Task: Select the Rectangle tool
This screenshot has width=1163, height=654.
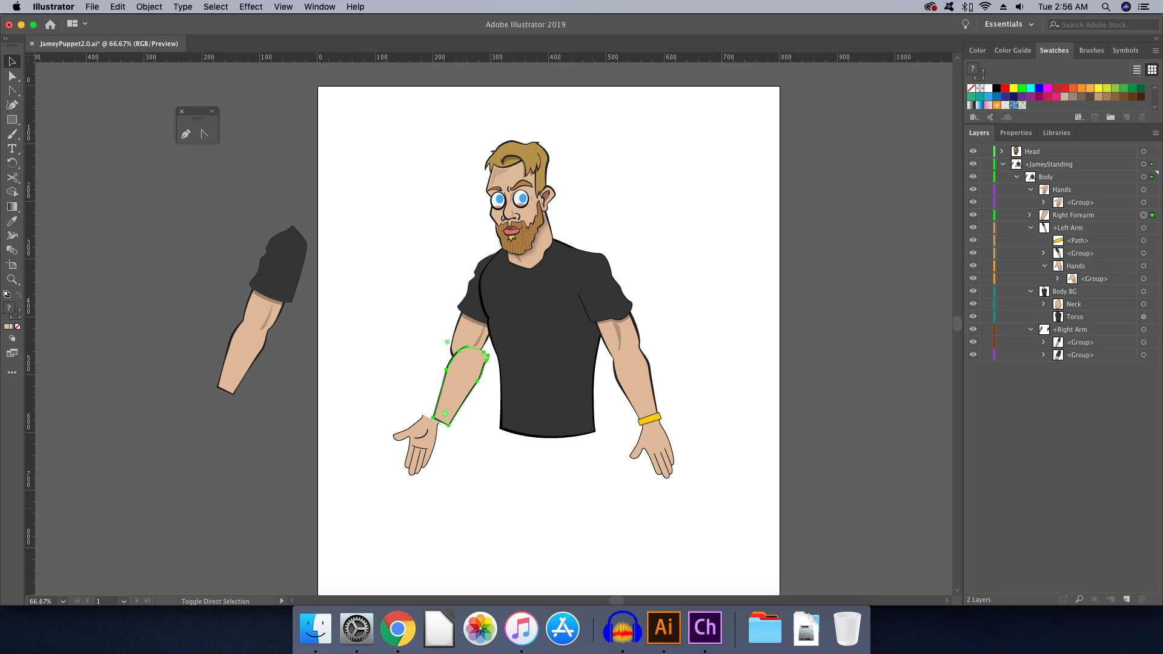Action: tap(12, 119)
